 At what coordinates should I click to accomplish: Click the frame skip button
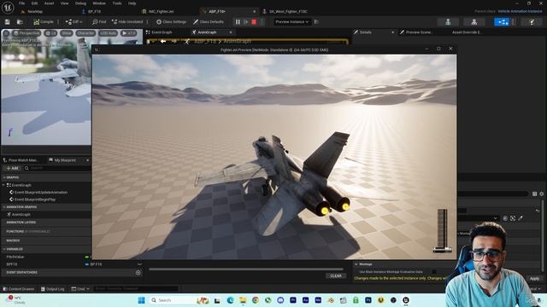pos(246,22)
